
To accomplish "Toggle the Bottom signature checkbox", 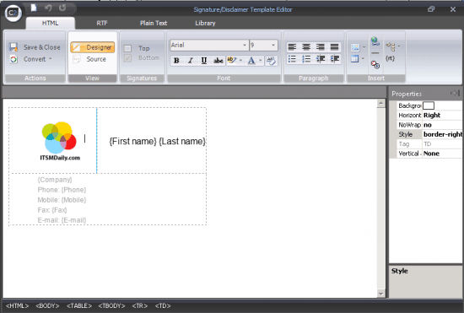I will coord(127,58).
